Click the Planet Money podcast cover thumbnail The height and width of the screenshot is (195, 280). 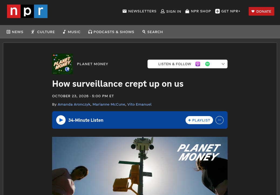pos(62,64)
